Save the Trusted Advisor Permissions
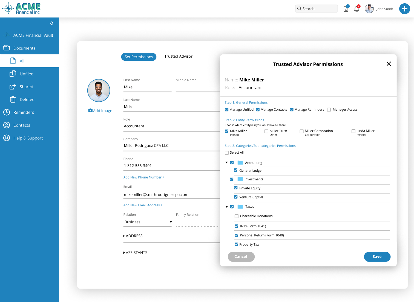This screenshot has width=414, height=302. tap(377, 257)
